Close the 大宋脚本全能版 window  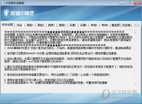(x=137, y=3)
